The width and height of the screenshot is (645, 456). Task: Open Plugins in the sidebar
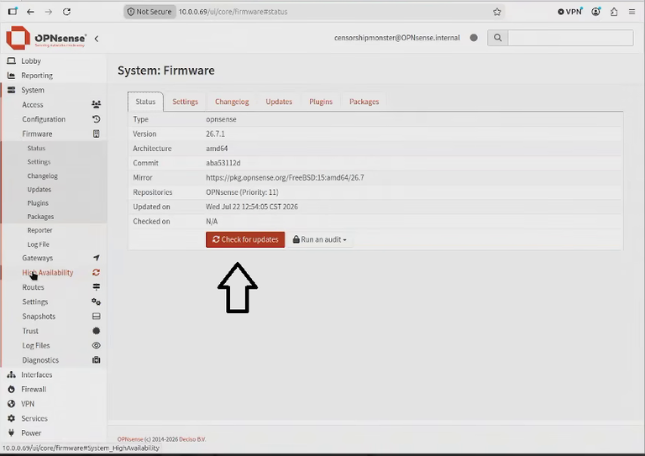[38, 203]
